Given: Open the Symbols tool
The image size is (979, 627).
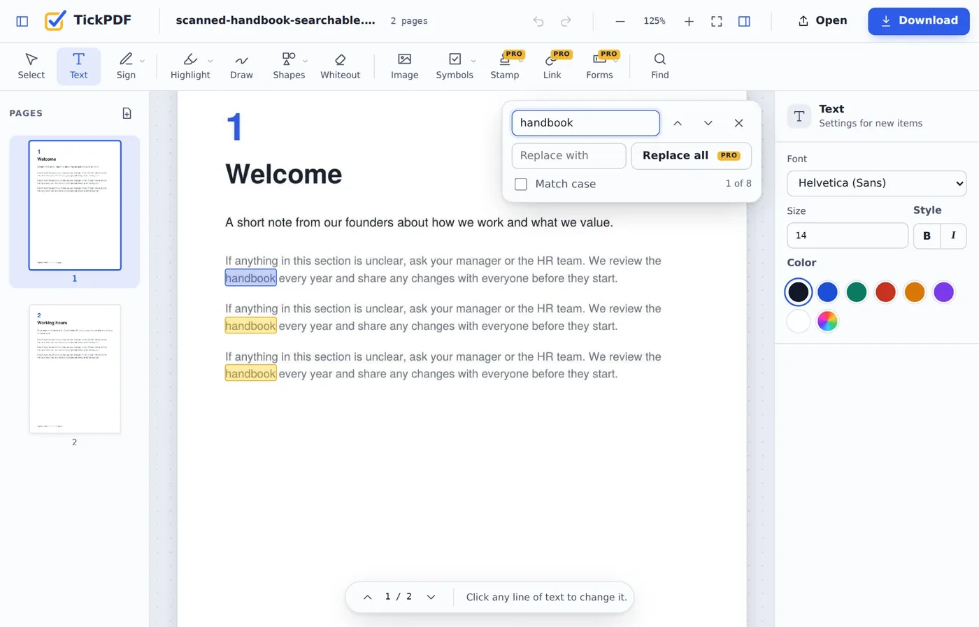Looking at the screenshot, I should [455, 66].
